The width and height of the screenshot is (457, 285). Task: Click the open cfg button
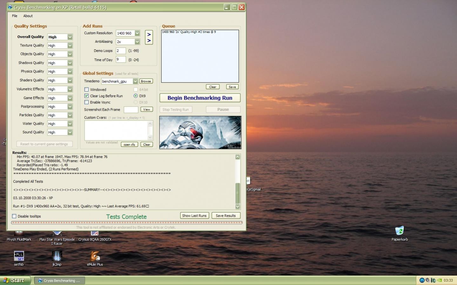pyautogui.click(x=129, y=145)
